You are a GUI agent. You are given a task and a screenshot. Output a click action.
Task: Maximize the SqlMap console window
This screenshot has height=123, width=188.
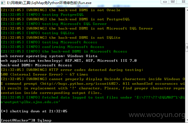click(173, 1)
